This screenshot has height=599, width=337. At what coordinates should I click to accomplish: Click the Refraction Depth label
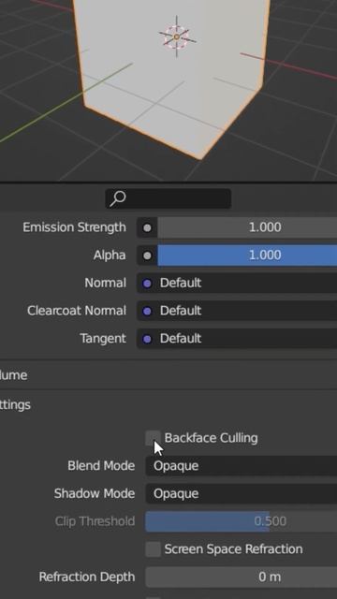pyautogui.click(x=87, y=577)
